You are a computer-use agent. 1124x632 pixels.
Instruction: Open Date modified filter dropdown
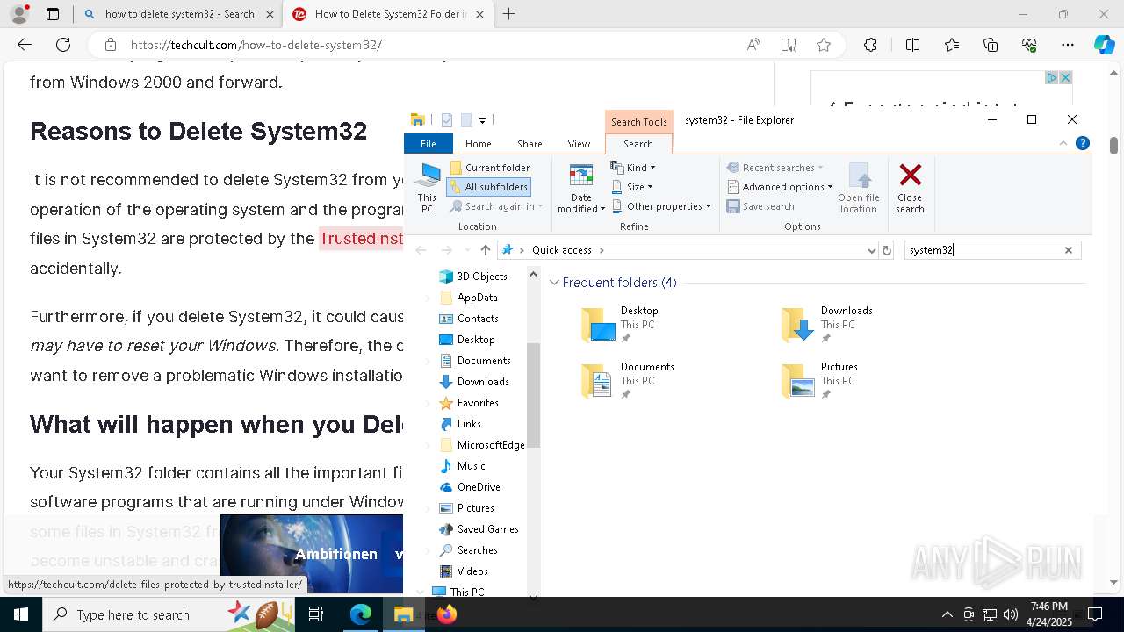pos(581,188)
